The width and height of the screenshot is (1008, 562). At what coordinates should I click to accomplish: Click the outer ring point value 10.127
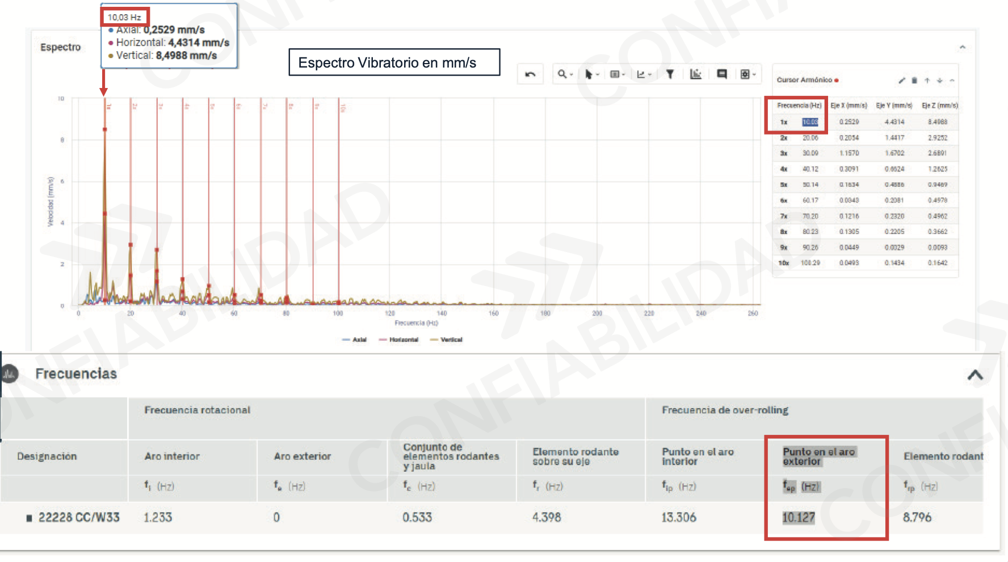[x=799, y=518]
